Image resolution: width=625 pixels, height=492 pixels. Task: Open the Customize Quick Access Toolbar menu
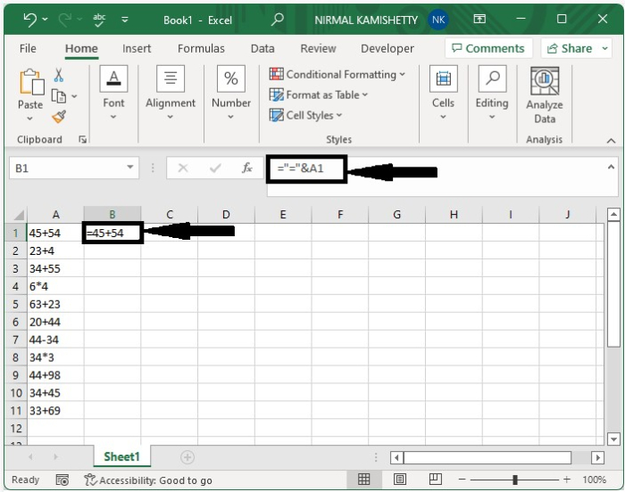[125, 20]
